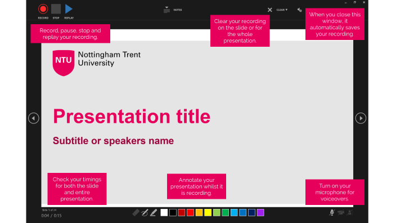The width and height of the screenshot is (396, 223).
Task: Choose the light blue ink color
Action: coord(234,213)
